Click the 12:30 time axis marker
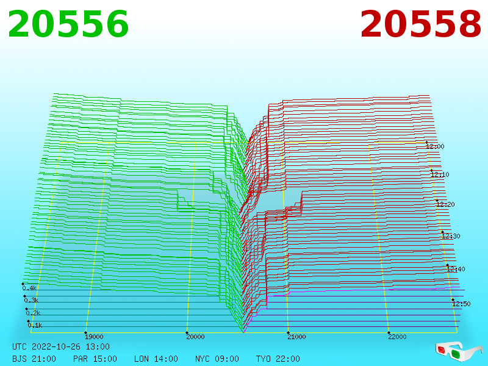The width and height of the screenshot is (488, 366). [451, 236]
